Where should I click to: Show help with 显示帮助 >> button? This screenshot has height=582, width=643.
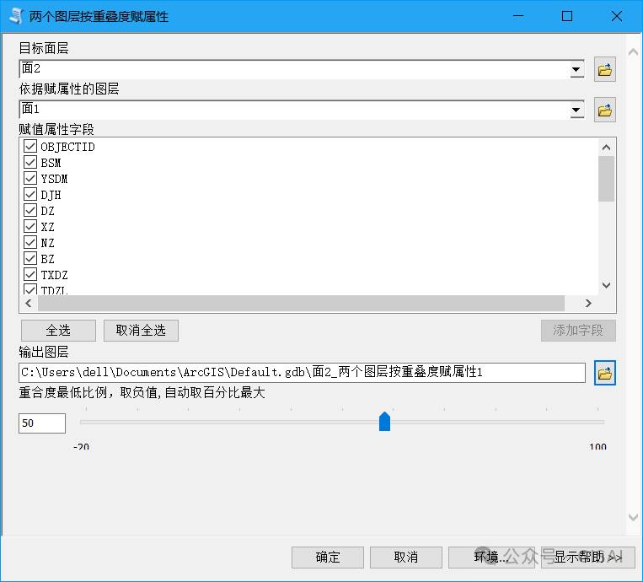tap(588, 558)
